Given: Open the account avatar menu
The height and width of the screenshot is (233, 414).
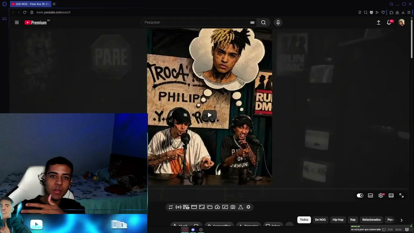Looking at the screenshot, I should click(402, 22).
